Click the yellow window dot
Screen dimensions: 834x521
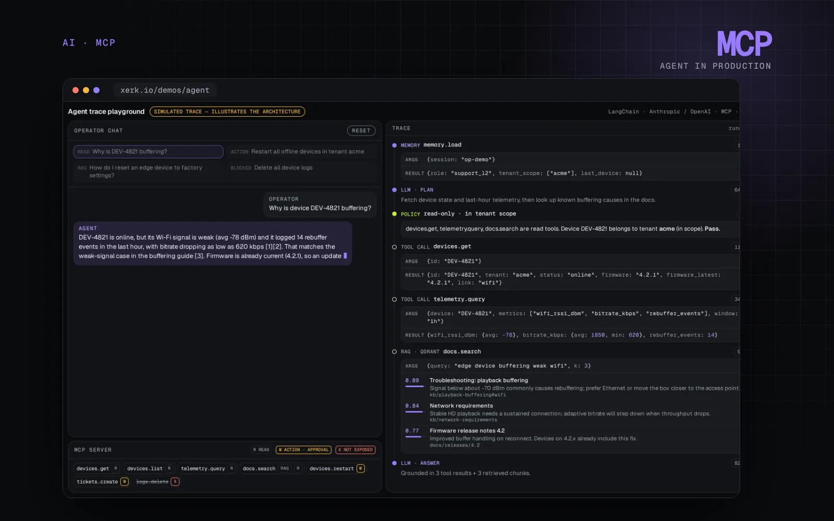pos(86,90)
